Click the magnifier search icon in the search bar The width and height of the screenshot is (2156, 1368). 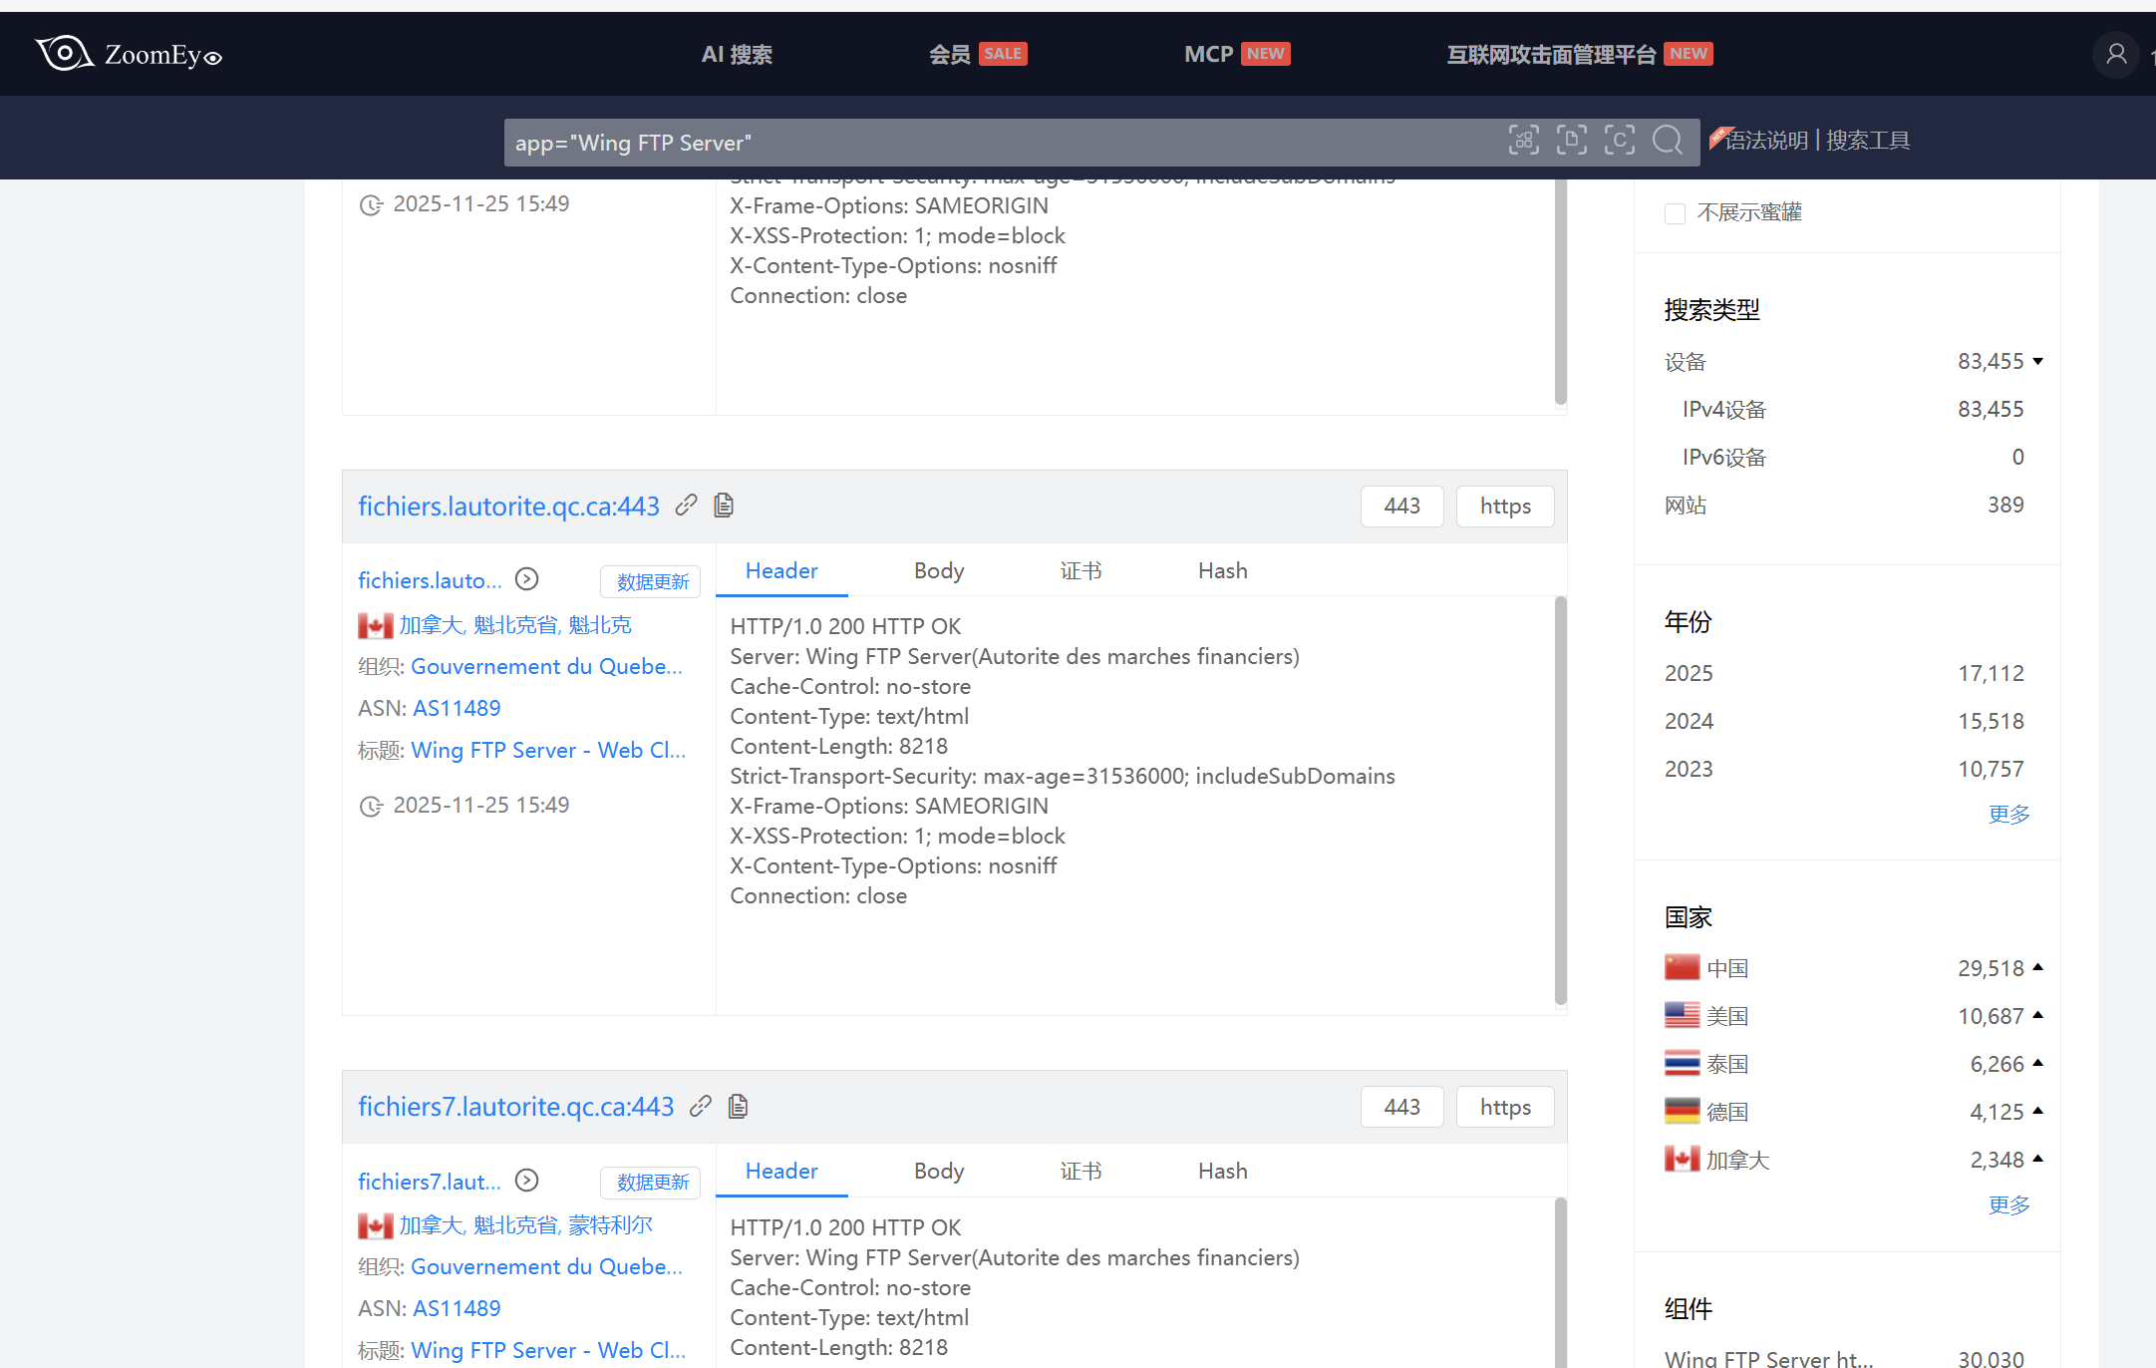[1667, 141]
